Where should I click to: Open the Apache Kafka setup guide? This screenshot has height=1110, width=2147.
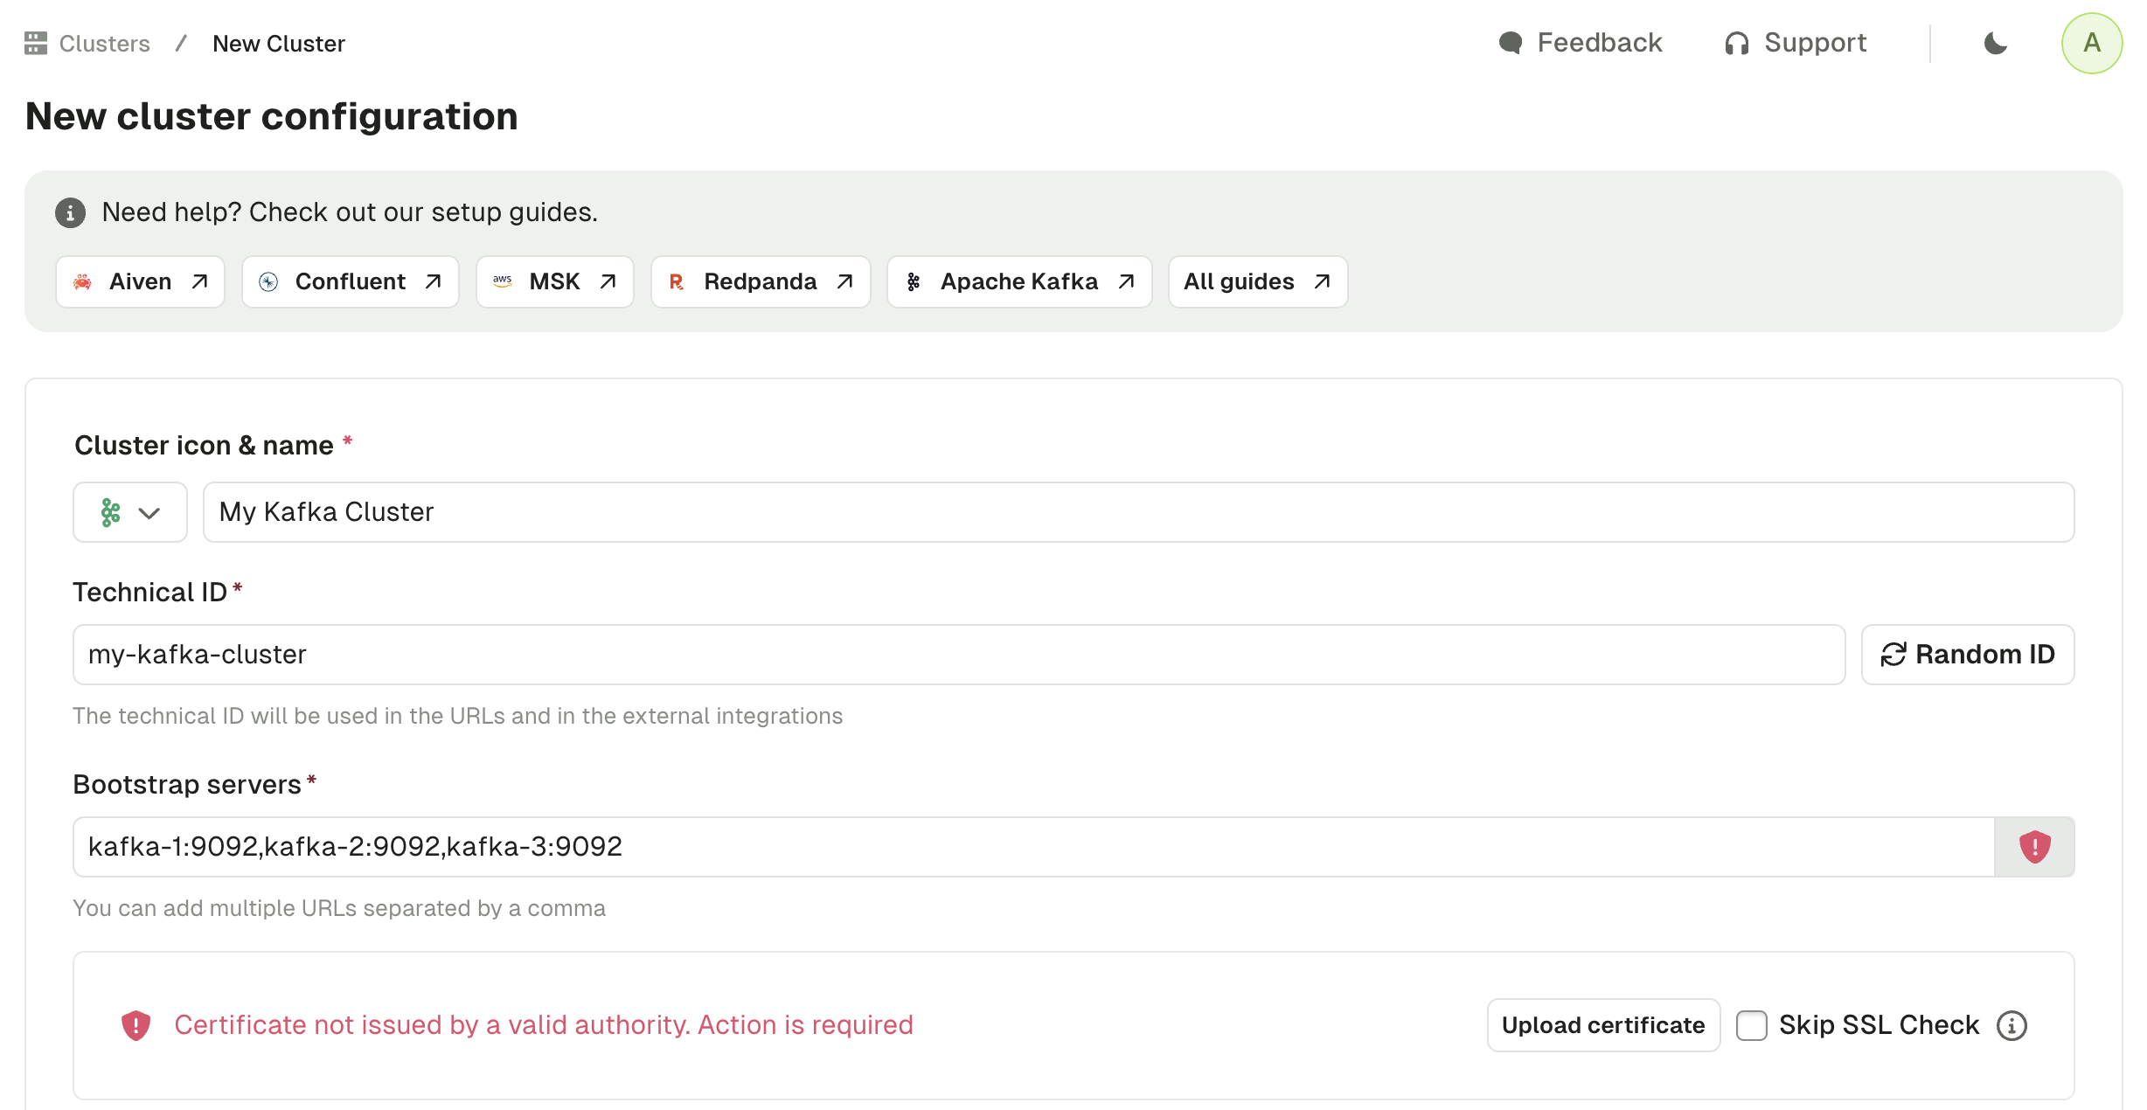point(1019,281)
